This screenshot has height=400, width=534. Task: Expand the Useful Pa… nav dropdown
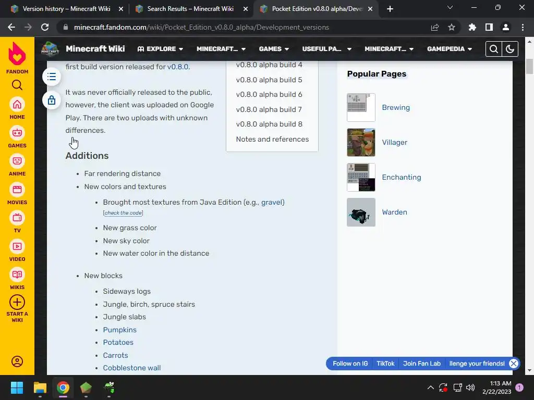[326, 49]
